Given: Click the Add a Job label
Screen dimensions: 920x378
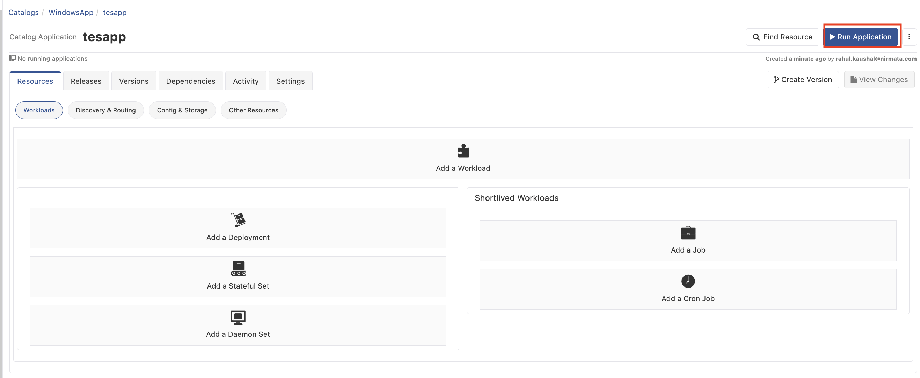Looking at the screenshot, I should point(688,250).
